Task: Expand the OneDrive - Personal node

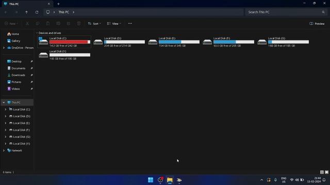Action: (x=4, y=48)
